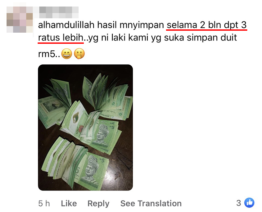Click the blurred commenter name
Viewport: 262px width, 212px height.
tap(59, 12)
